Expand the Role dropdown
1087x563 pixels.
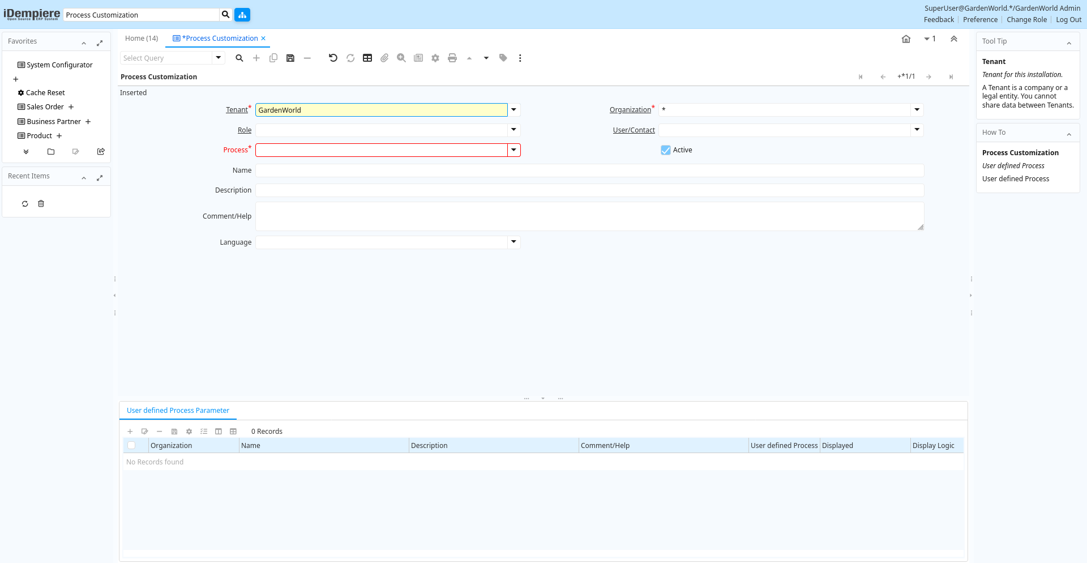[513, 130]
